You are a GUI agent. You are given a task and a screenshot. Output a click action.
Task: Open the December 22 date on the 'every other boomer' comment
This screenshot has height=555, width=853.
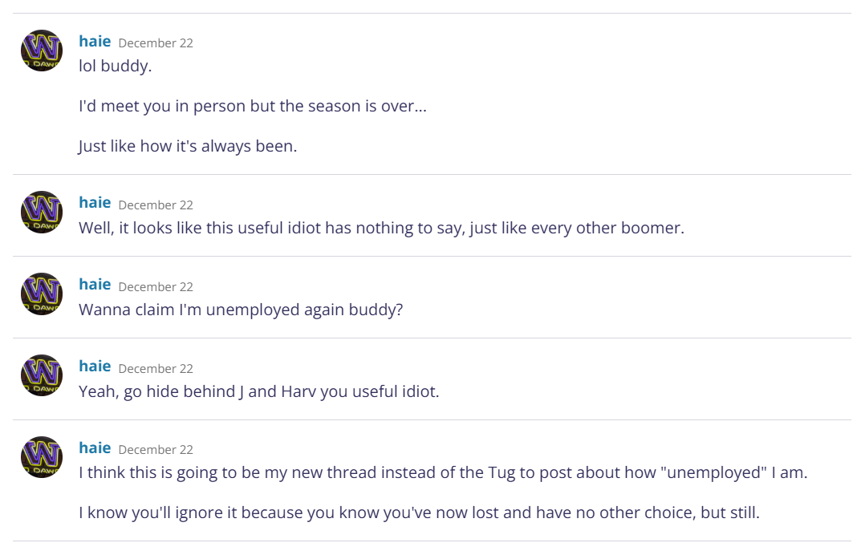pos(156,205)
